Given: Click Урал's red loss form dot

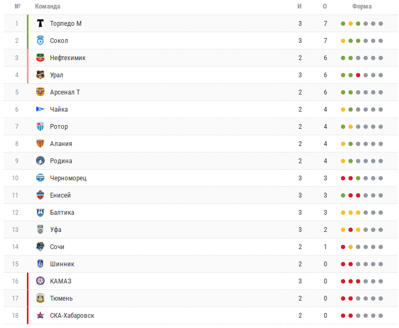Looking at the screenshot, I should 358,75.
